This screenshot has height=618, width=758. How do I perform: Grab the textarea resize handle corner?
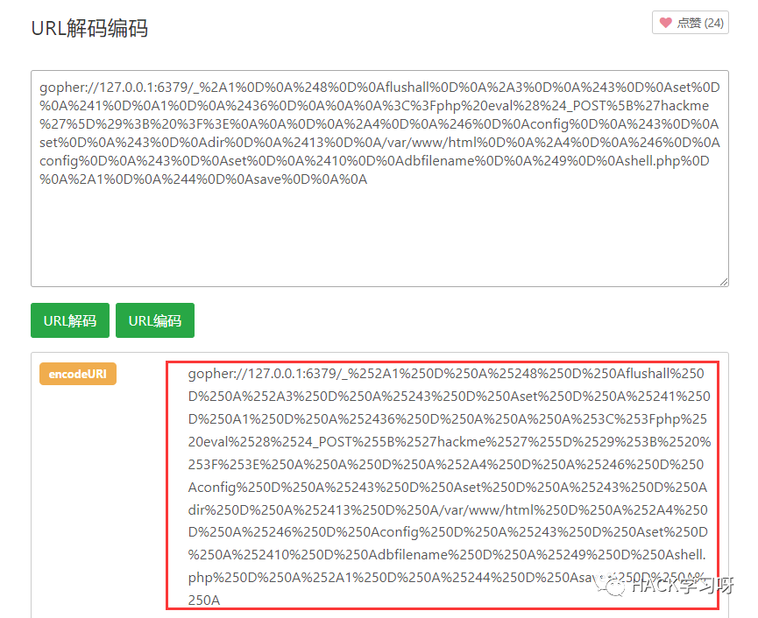point(724,282)
